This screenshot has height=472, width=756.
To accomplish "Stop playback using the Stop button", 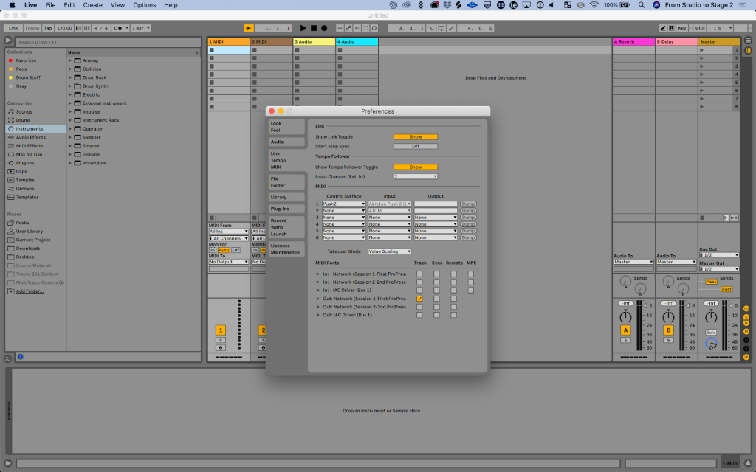I will (x=313, y=28).
